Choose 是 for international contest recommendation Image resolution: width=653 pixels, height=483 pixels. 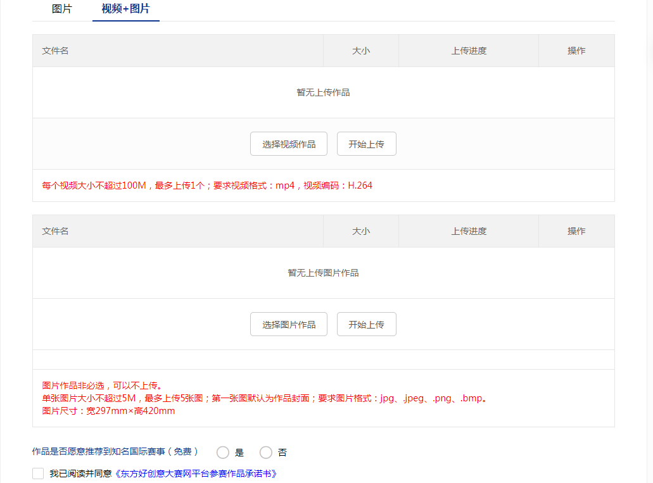[223, 453]
